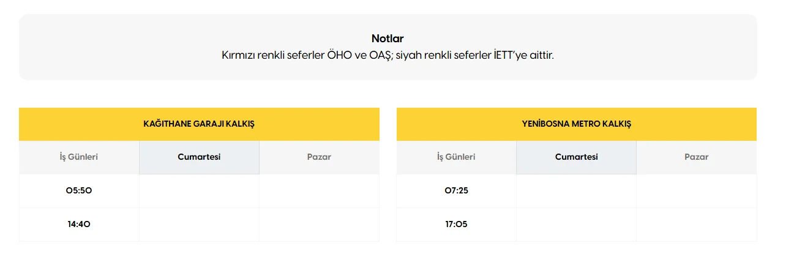Click empty Cumartesi cell beside 14:40

click(x=199, y=224)
